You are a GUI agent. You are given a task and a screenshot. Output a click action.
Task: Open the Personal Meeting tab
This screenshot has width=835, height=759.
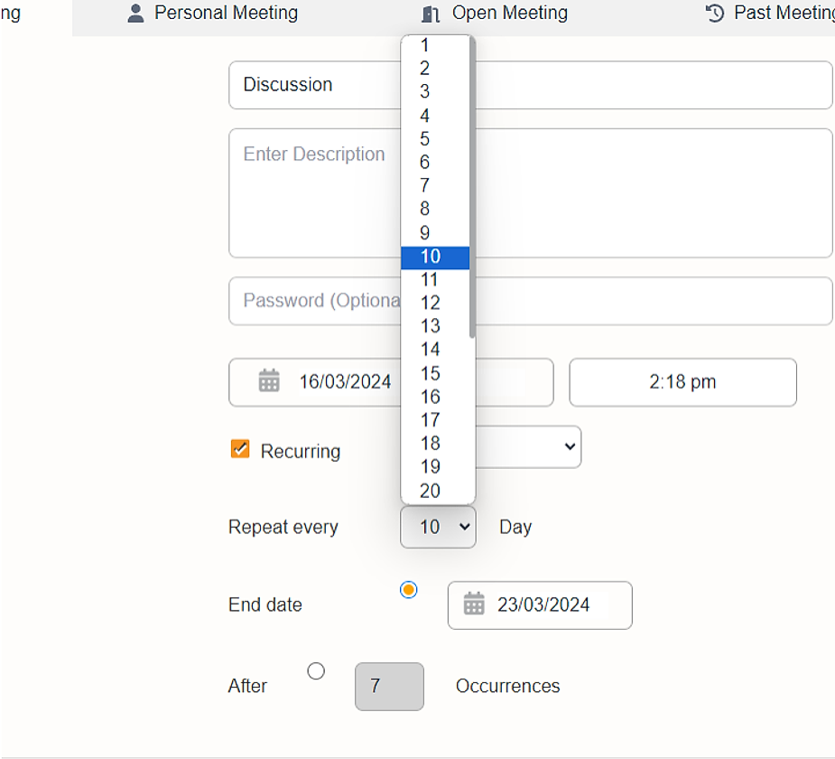pos(212,13)
